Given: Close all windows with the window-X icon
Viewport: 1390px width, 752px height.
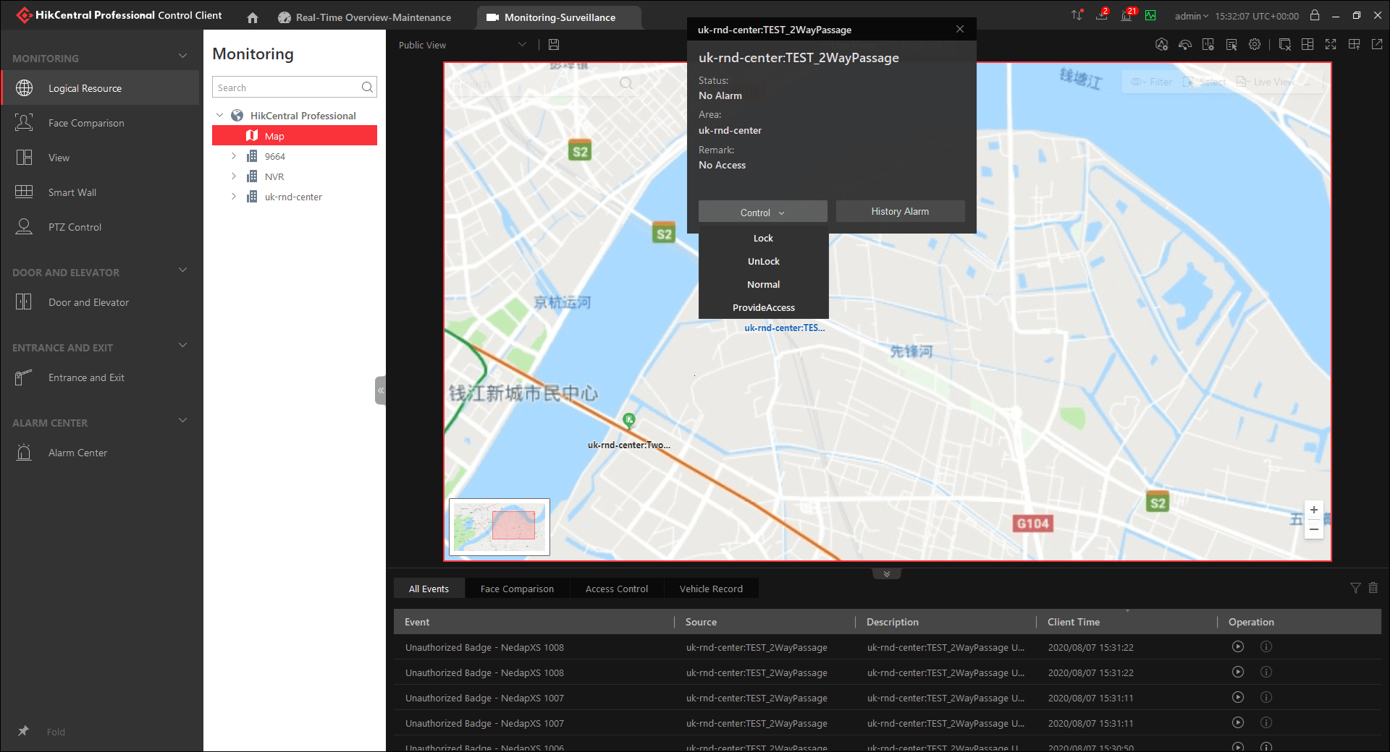Looking at the screenshot, I should pos(1285,45).
